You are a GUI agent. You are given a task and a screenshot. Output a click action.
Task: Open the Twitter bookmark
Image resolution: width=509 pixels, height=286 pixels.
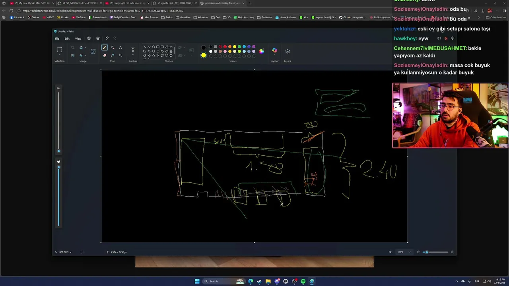pyautogui.click(x=34, y=17)
